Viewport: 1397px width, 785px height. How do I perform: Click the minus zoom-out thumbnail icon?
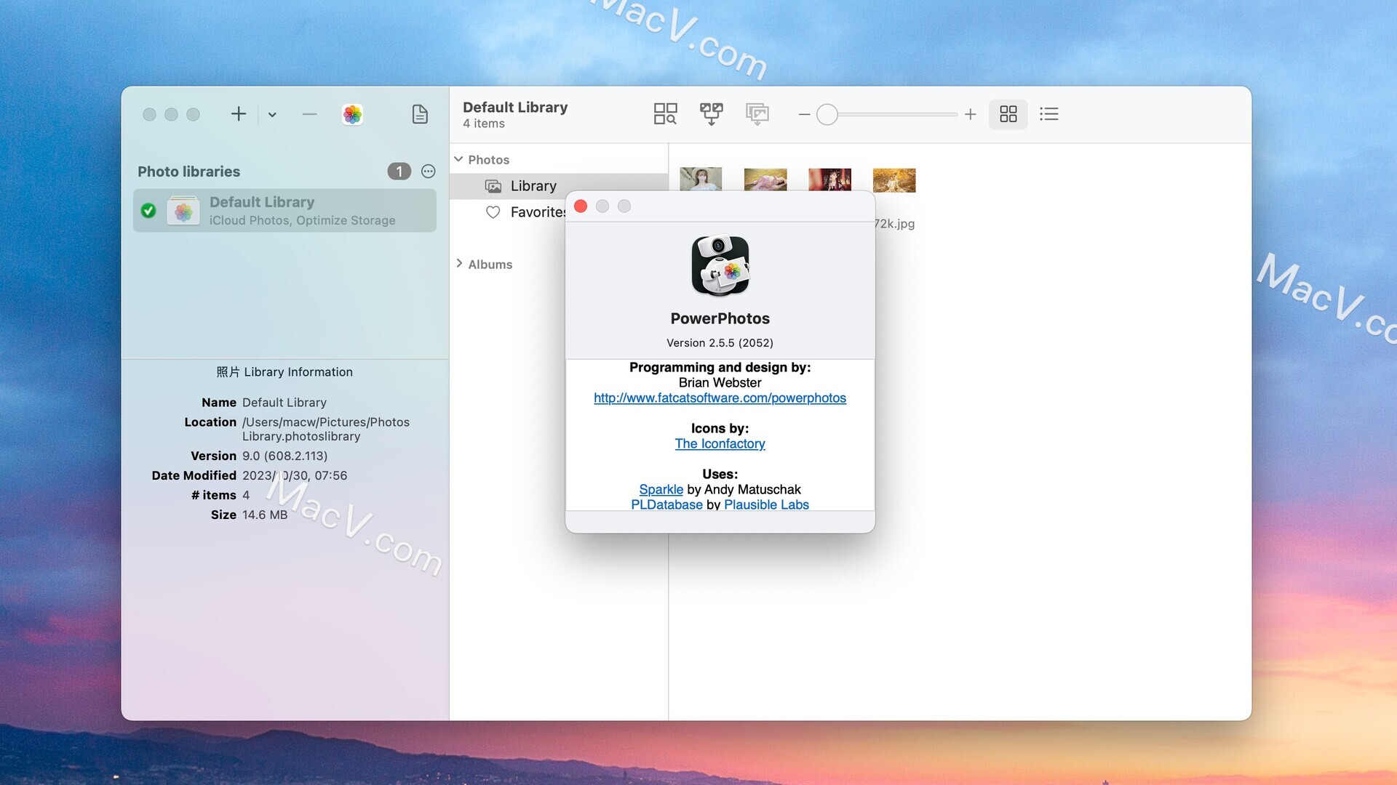click(804, 115)
